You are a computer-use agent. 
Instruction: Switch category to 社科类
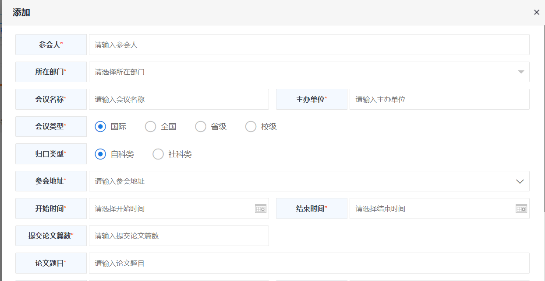pyautogui.click(x=158, y=154)
